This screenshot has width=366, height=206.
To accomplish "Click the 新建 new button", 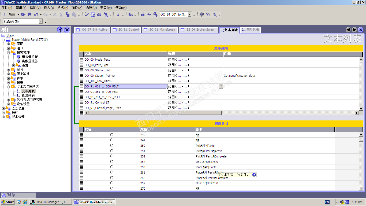I will point(10,14).
